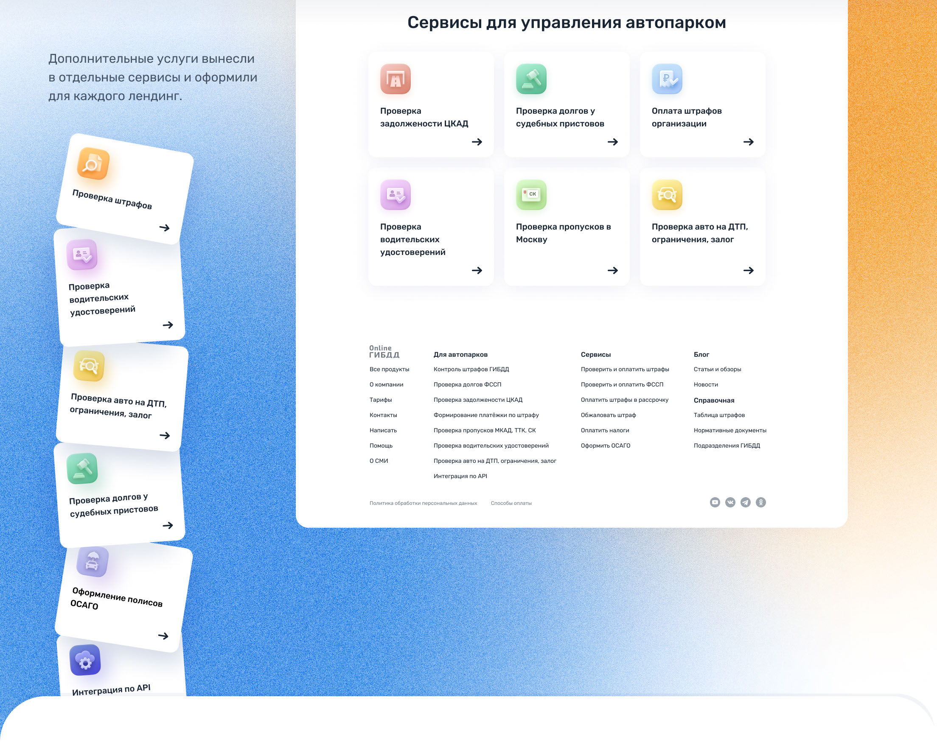Click the red ЦКАД debt check icon

tap(395, 79)
